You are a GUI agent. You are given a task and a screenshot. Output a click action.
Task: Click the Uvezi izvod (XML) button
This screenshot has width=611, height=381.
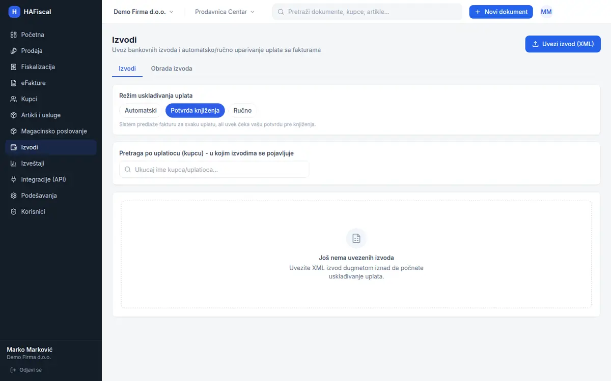[x=563, y=44]
